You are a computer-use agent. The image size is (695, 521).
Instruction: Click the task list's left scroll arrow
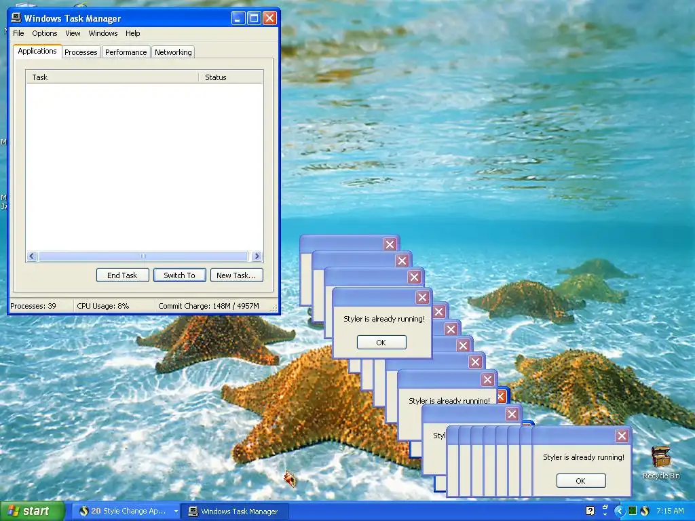(x=32, y=256)
